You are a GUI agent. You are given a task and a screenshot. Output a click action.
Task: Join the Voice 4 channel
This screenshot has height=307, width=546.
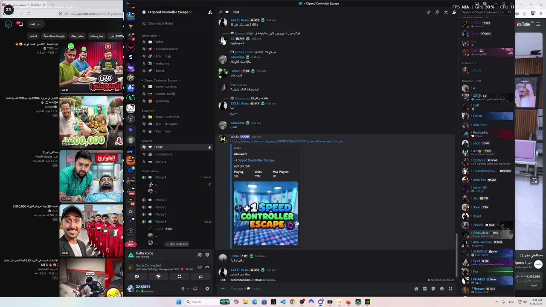[x=177, y=214]
